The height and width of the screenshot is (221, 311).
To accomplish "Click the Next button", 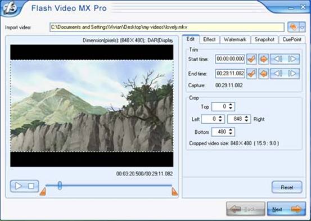I will tap(286, 209).
